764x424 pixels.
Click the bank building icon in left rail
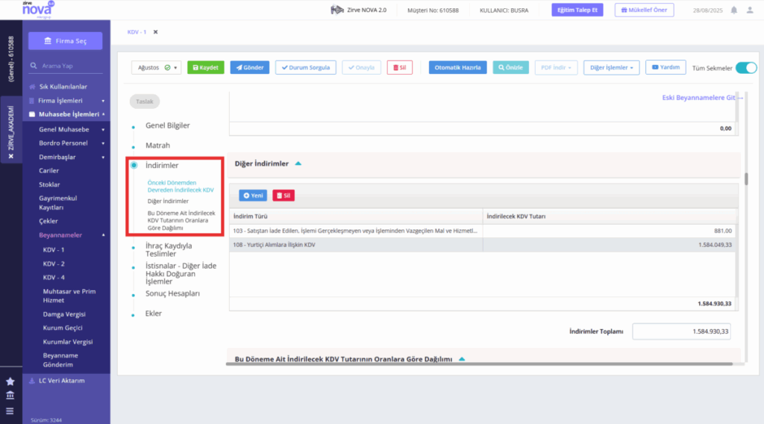tap(10, 395)
